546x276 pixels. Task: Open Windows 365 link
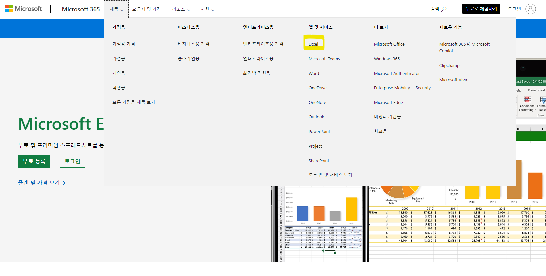[387, 59]
